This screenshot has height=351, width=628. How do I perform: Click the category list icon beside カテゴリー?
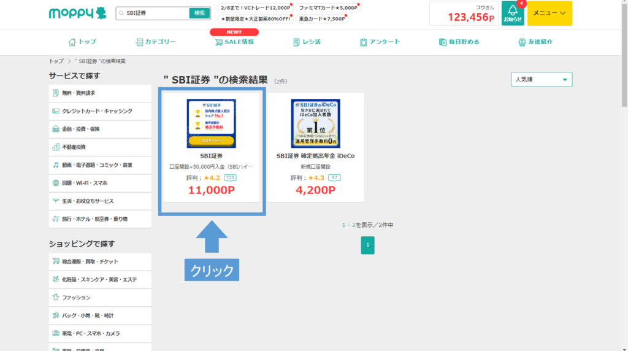click(x=139, y=42)
